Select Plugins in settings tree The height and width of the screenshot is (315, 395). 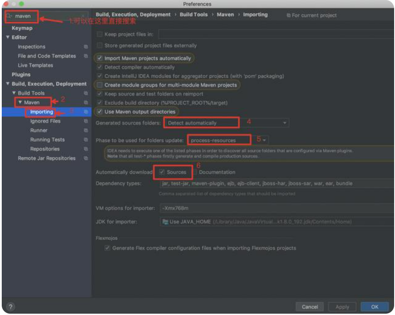21,75
